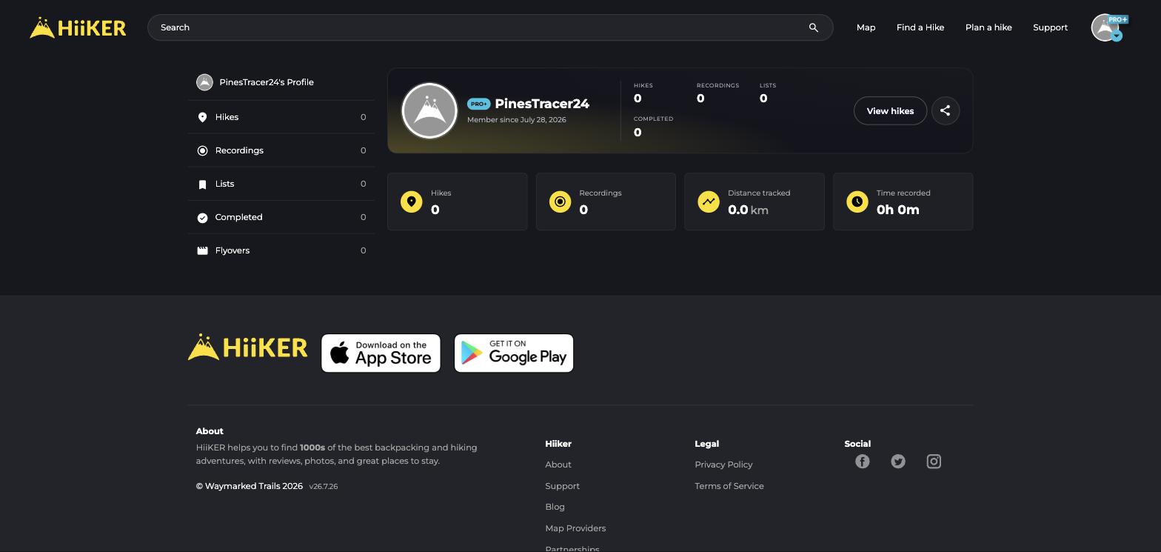Open the footer Blog link
1161x552 pixels.
555,507
